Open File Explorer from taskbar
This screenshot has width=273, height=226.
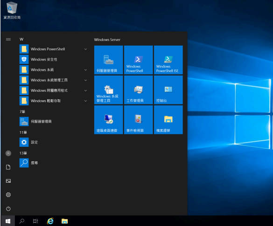[x=64, y=221]
